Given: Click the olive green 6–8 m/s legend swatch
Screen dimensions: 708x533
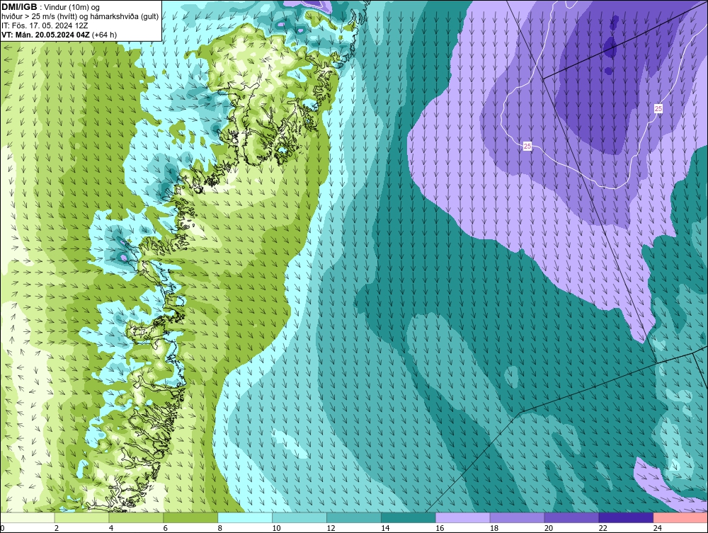Looking at the screenshot, I should pyautogui.click(x=190, y=517).
